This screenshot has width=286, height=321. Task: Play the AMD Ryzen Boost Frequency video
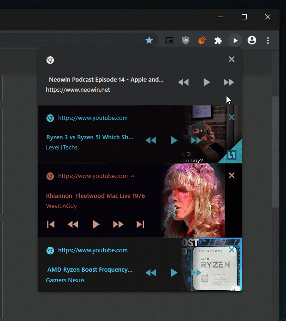click(x=174, y=273)
